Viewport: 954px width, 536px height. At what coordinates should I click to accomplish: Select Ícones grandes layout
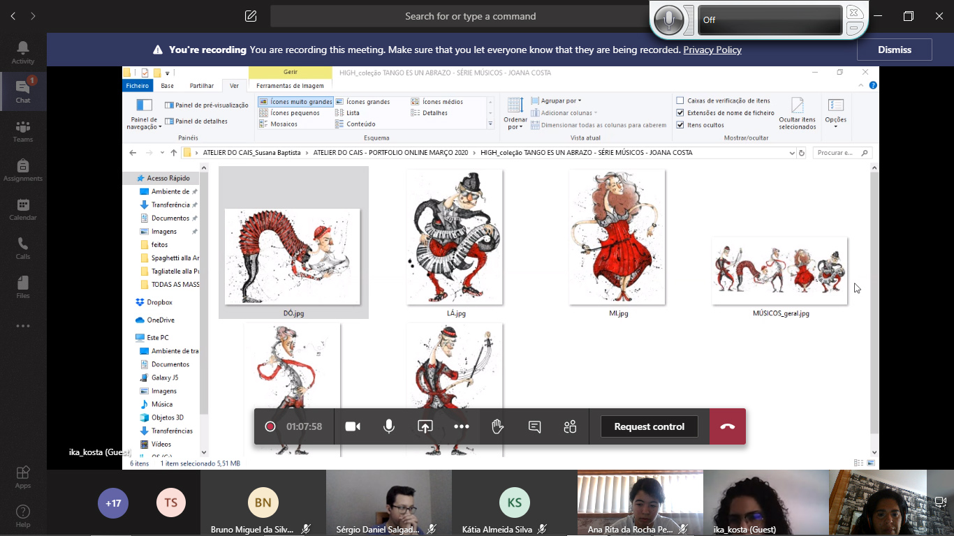coord(362,101)
